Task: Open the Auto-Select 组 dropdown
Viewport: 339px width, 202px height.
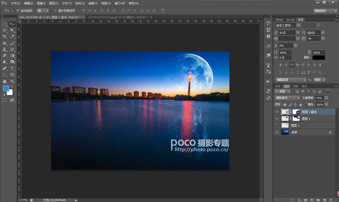Action: point(43,11)
